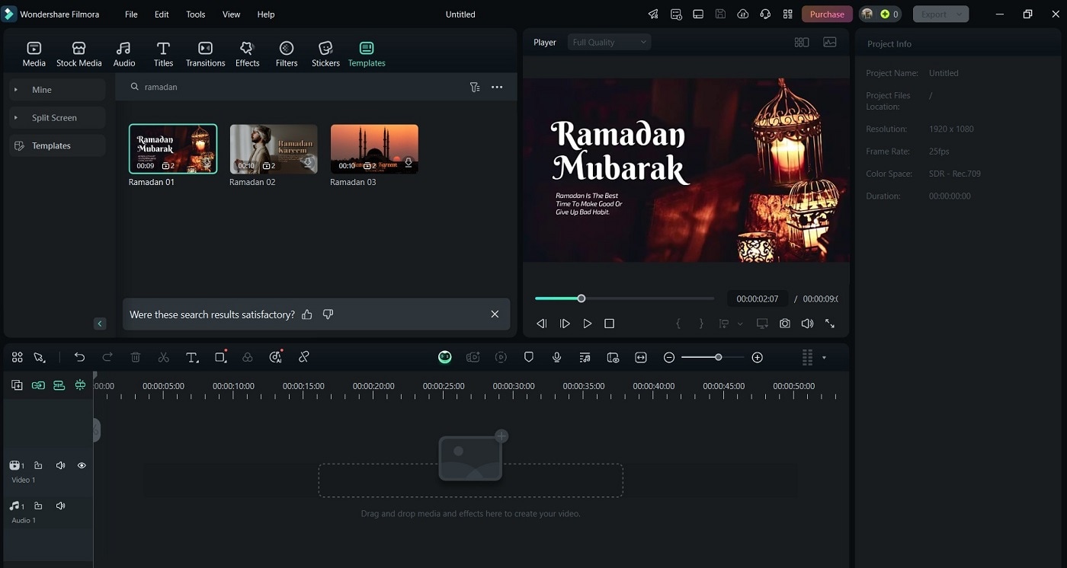Viewport: 1067px width, 568px height.
Task: Select the Ramadan 01 template thumbnail
Action: (173, 149)
